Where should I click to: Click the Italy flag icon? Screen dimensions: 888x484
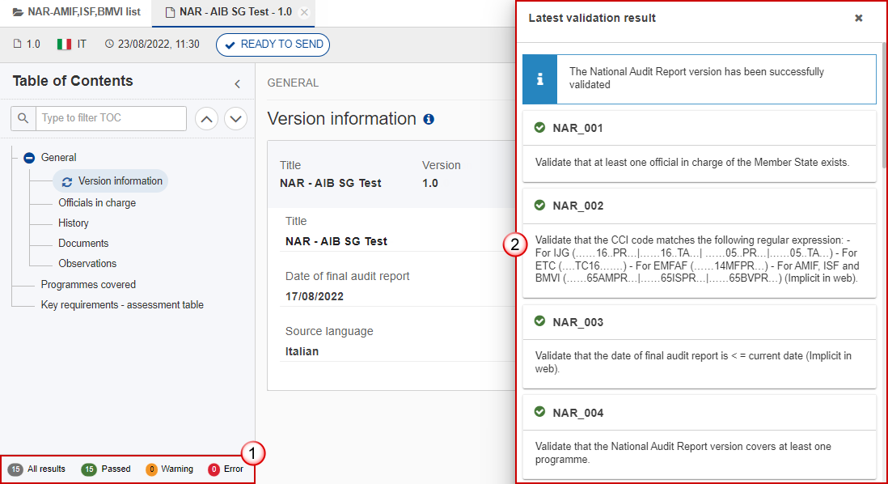(x=64, y=45)
